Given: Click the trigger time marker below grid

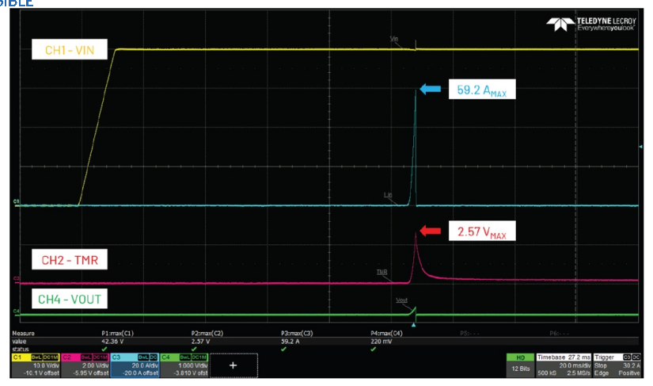Looking at the screenshot, I should [413, 325].
